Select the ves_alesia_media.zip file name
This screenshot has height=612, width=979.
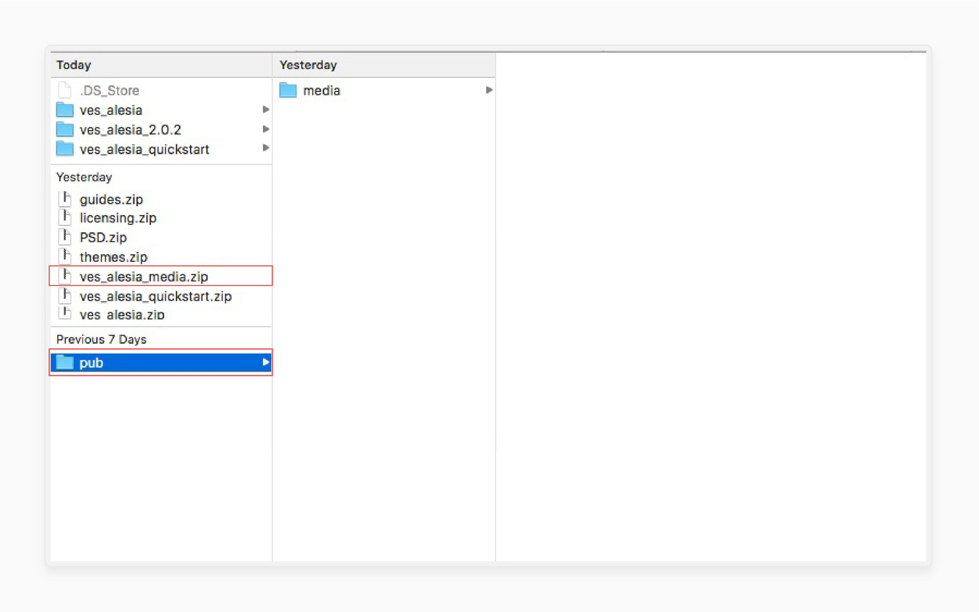(144, 277)
